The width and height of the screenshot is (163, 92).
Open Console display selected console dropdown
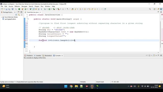152,55
